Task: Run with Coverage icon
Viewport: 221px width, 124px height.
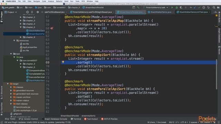Action: (x=181, y=8)
